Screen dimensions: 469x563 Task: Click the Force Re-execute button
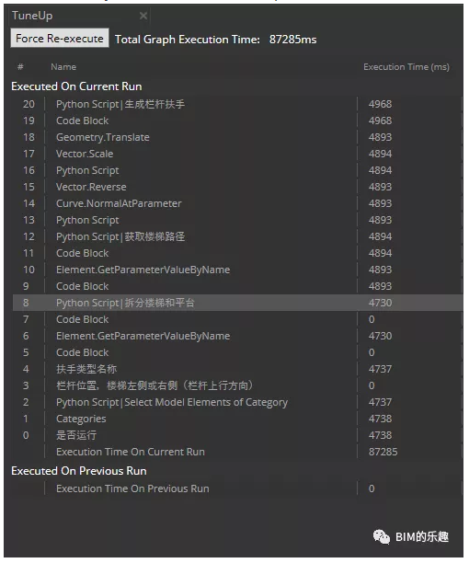coord(60,38)
